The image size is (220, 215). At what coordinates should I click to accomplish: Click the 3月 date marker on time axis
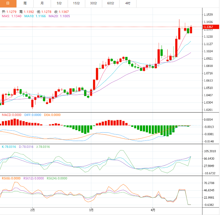pyautogui.click(x=91, y=210)
